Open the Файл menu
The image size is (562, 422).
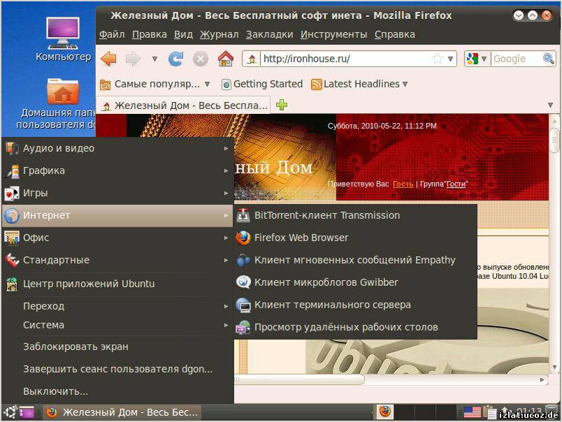tap(112, 34)
